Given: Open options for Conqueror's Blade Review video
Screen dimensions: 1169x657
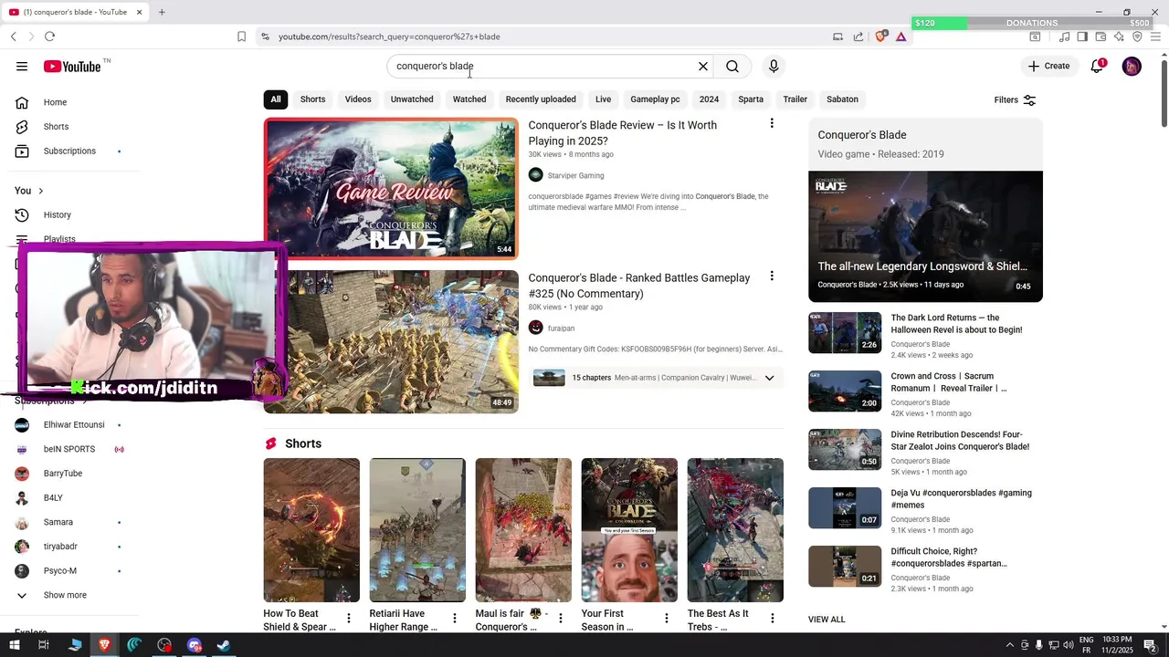Looking at the screenshot, I should (772, 123).
